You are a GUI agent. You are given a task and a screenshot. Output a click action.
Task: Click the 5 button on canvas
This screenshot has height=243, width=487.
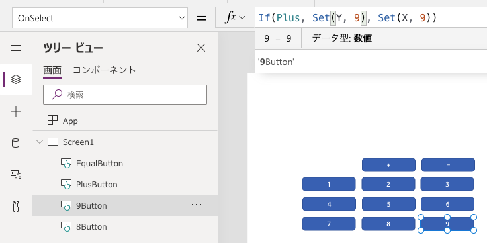(388, 204)
